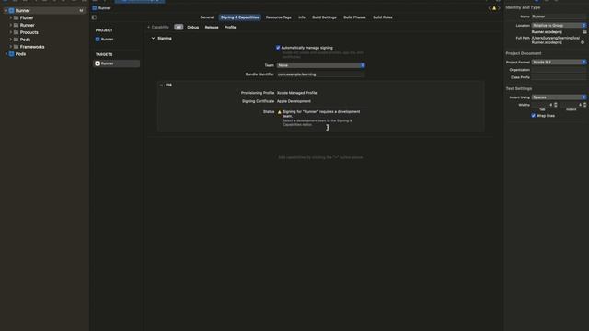Reveal full path arrow icon in inspector
Screen dimensions: 589x331
tap(583, 42)
